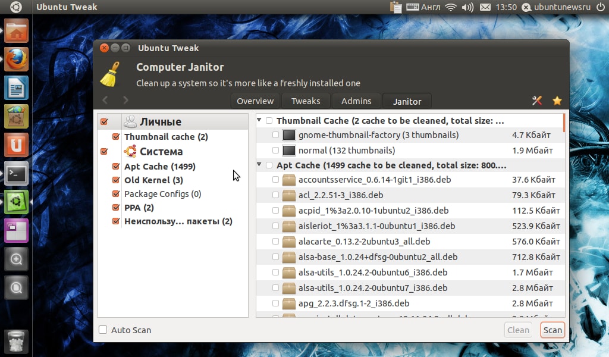Click the Computer Janitor broom icon
Image resolution: width=609 pixels, height=357 pixels.
(110, 74)
